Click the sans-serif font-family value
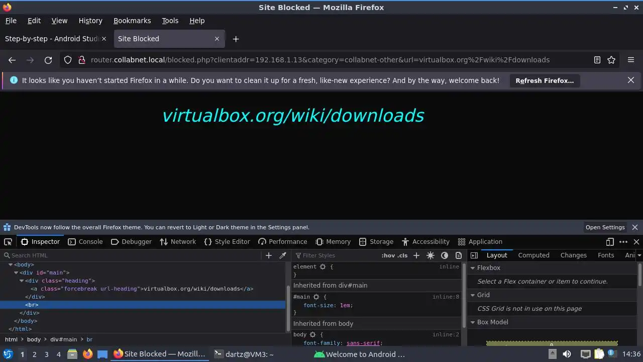The width and height of the screenshot is (643, 362). pos(363,343)
